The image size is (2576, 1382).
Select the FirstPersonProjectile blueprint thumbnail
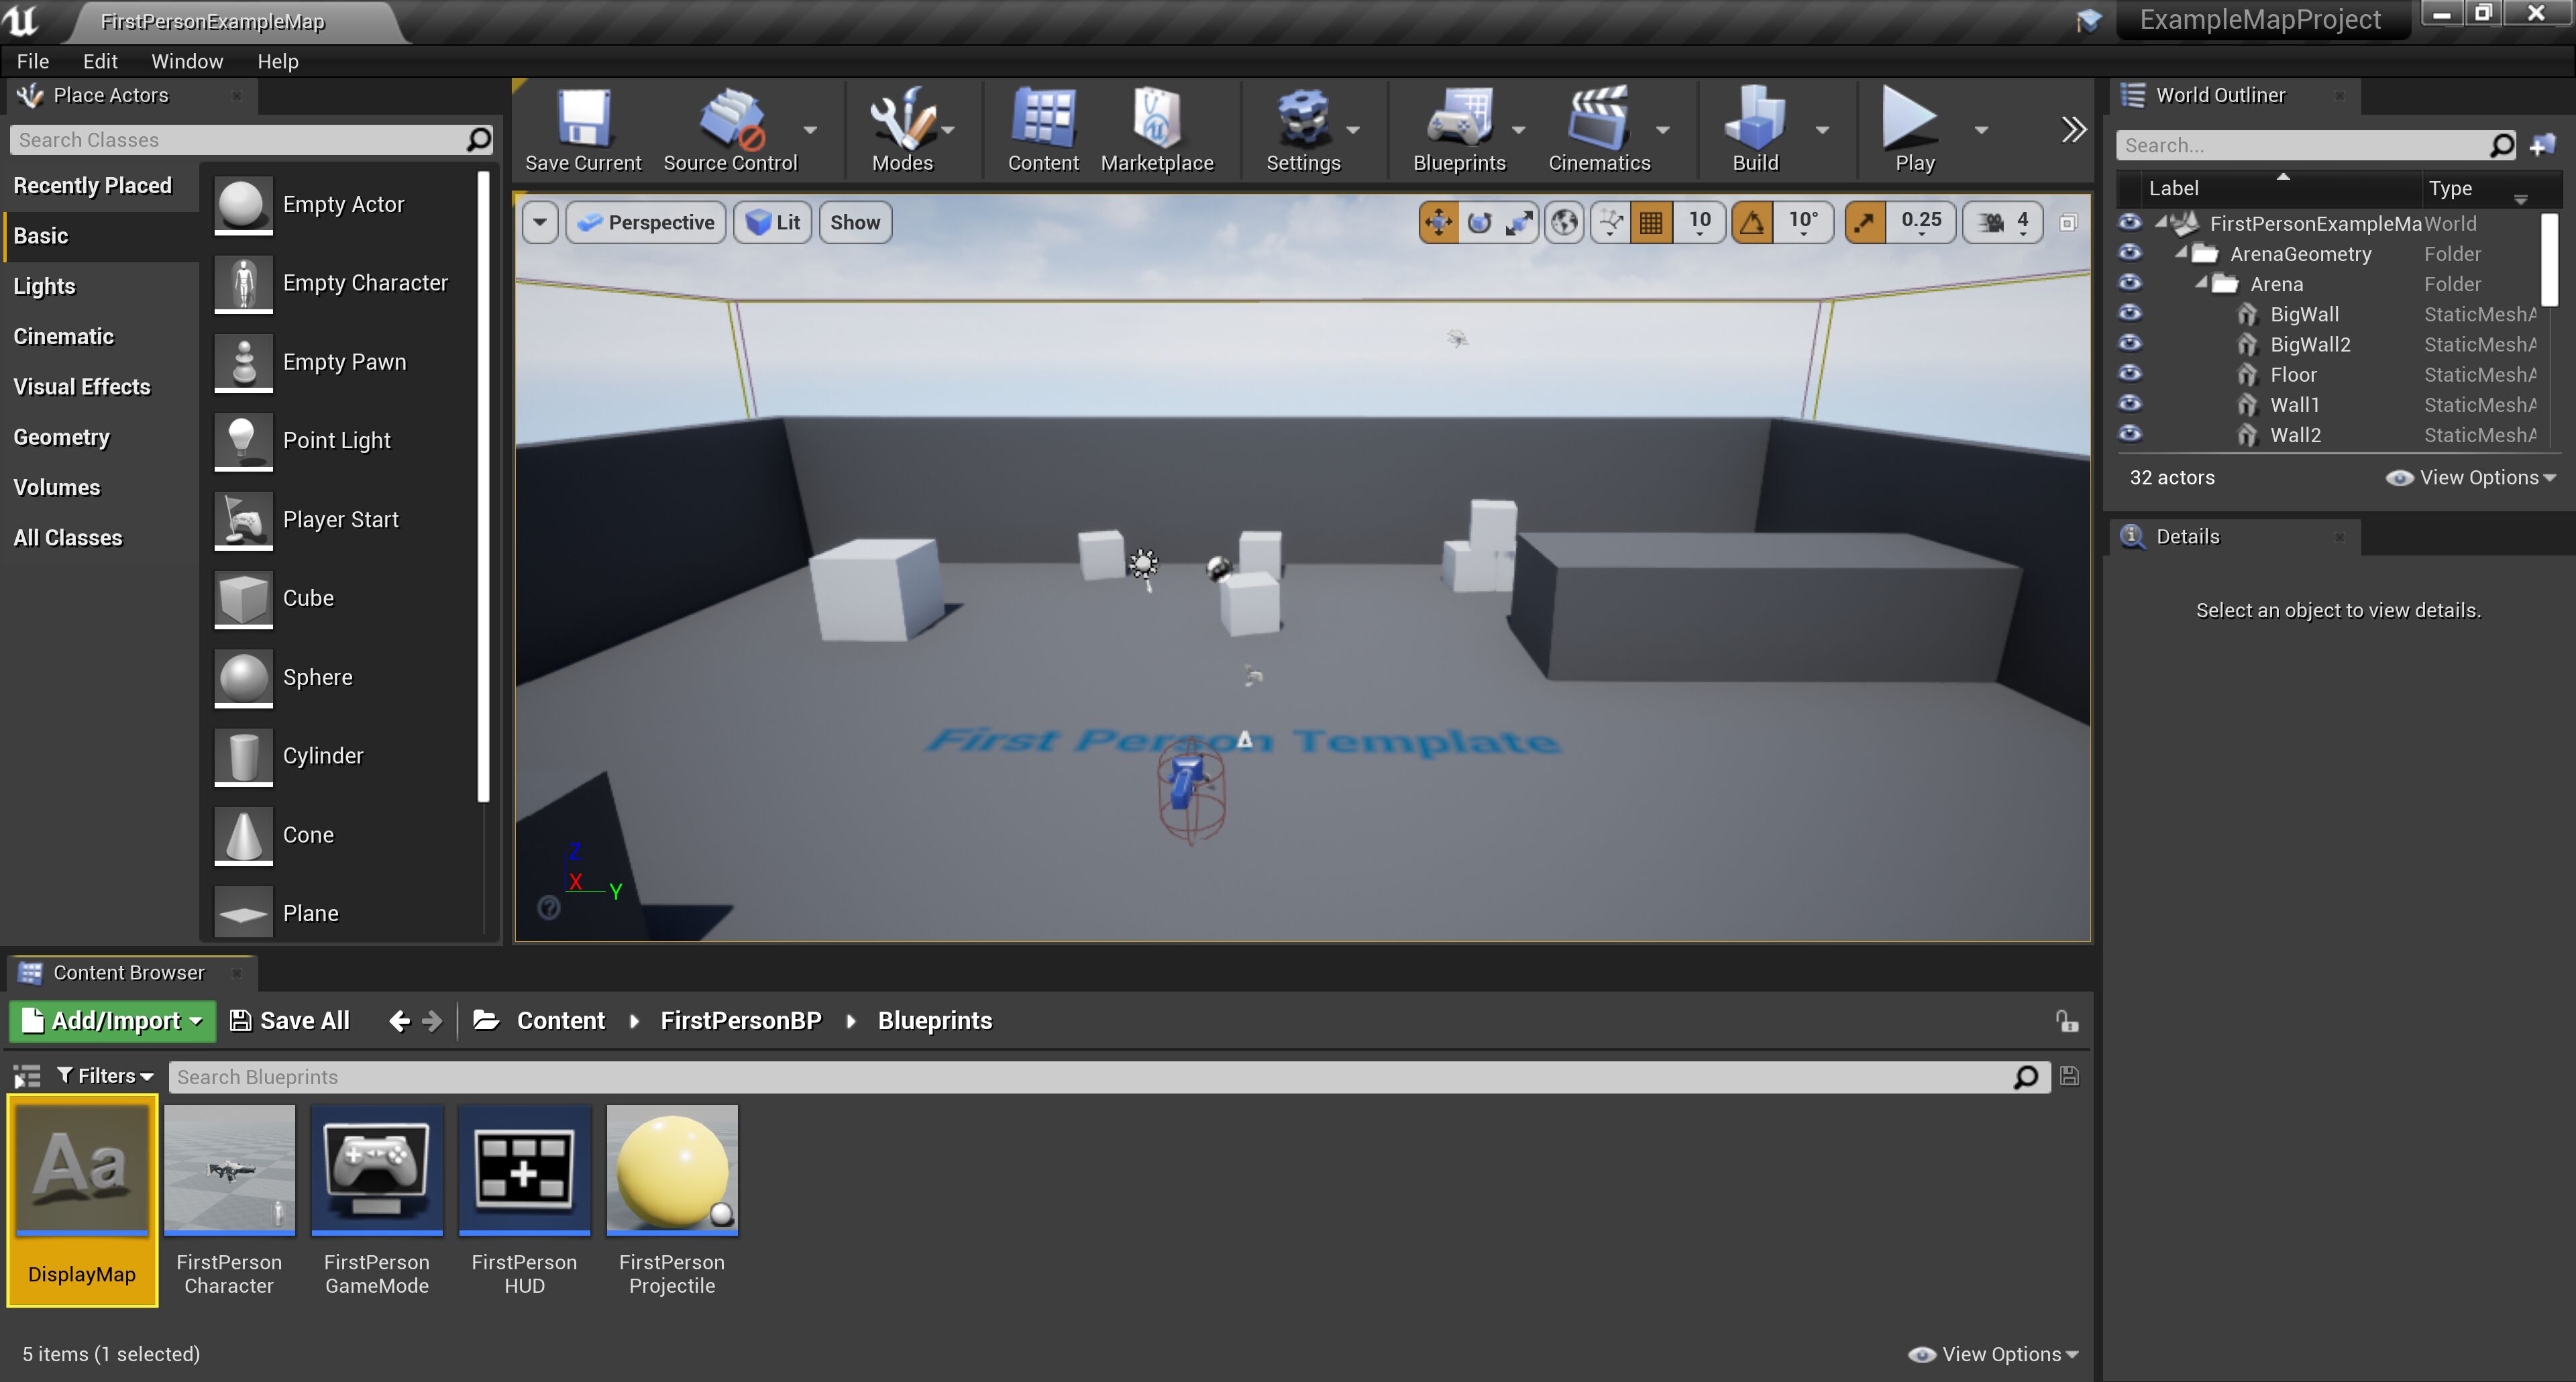click(671, 1168)
